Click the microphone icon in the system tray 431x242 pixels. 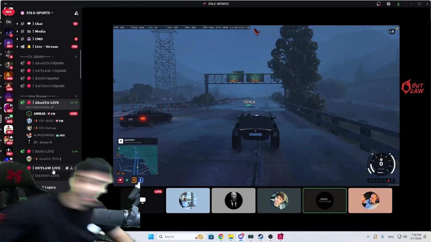383,237
